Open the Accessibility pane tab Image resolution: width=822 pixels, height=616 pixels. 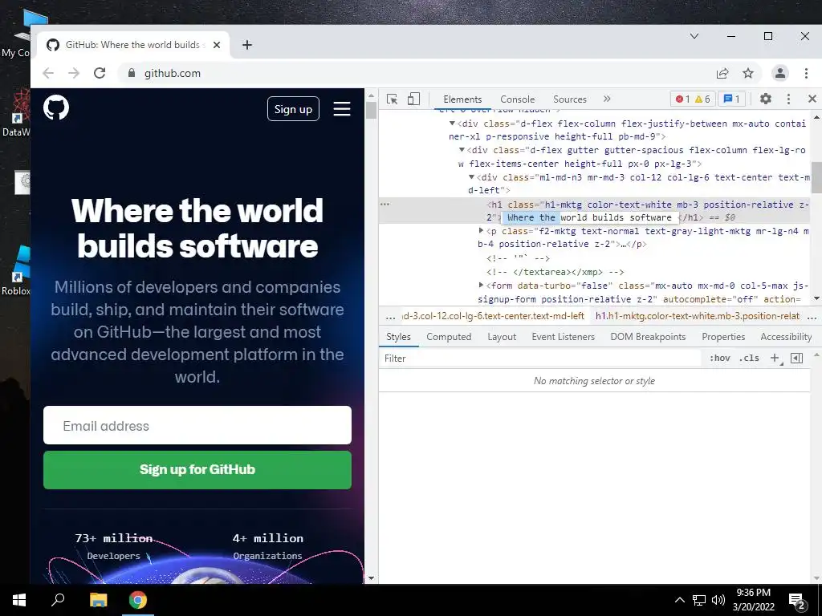[x=786, y=337]
